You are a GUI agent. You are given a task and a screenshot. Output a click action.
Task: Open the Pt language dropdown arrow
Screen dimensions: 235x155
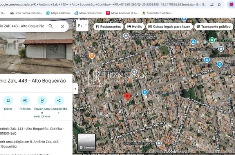pyautogui.click(x=86, y=25)
